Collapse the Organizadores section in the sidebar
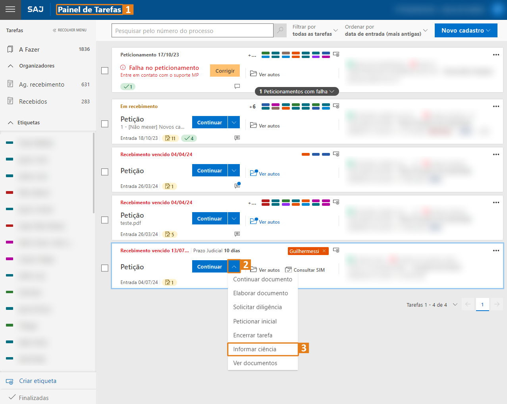This screenshot has height=404, width=507. (11, 66)
